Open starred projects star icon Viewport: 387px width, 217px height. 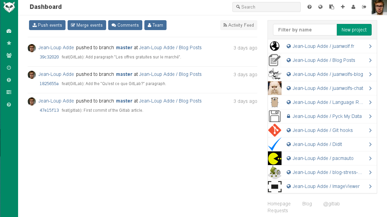tap(9, 43)
